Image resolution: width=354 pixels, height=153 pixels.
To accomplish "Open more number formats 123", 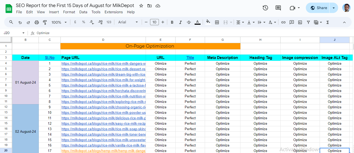I will click(109, 22).
